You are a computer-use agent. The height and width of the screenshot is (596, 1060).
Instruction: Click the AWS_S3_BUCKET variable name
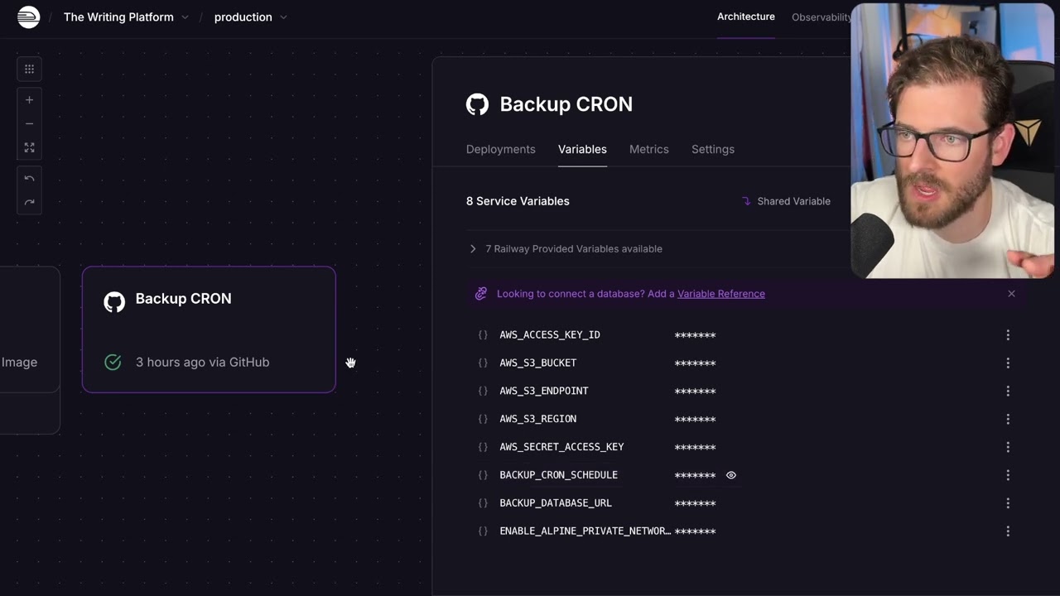[x=538, y=363]
